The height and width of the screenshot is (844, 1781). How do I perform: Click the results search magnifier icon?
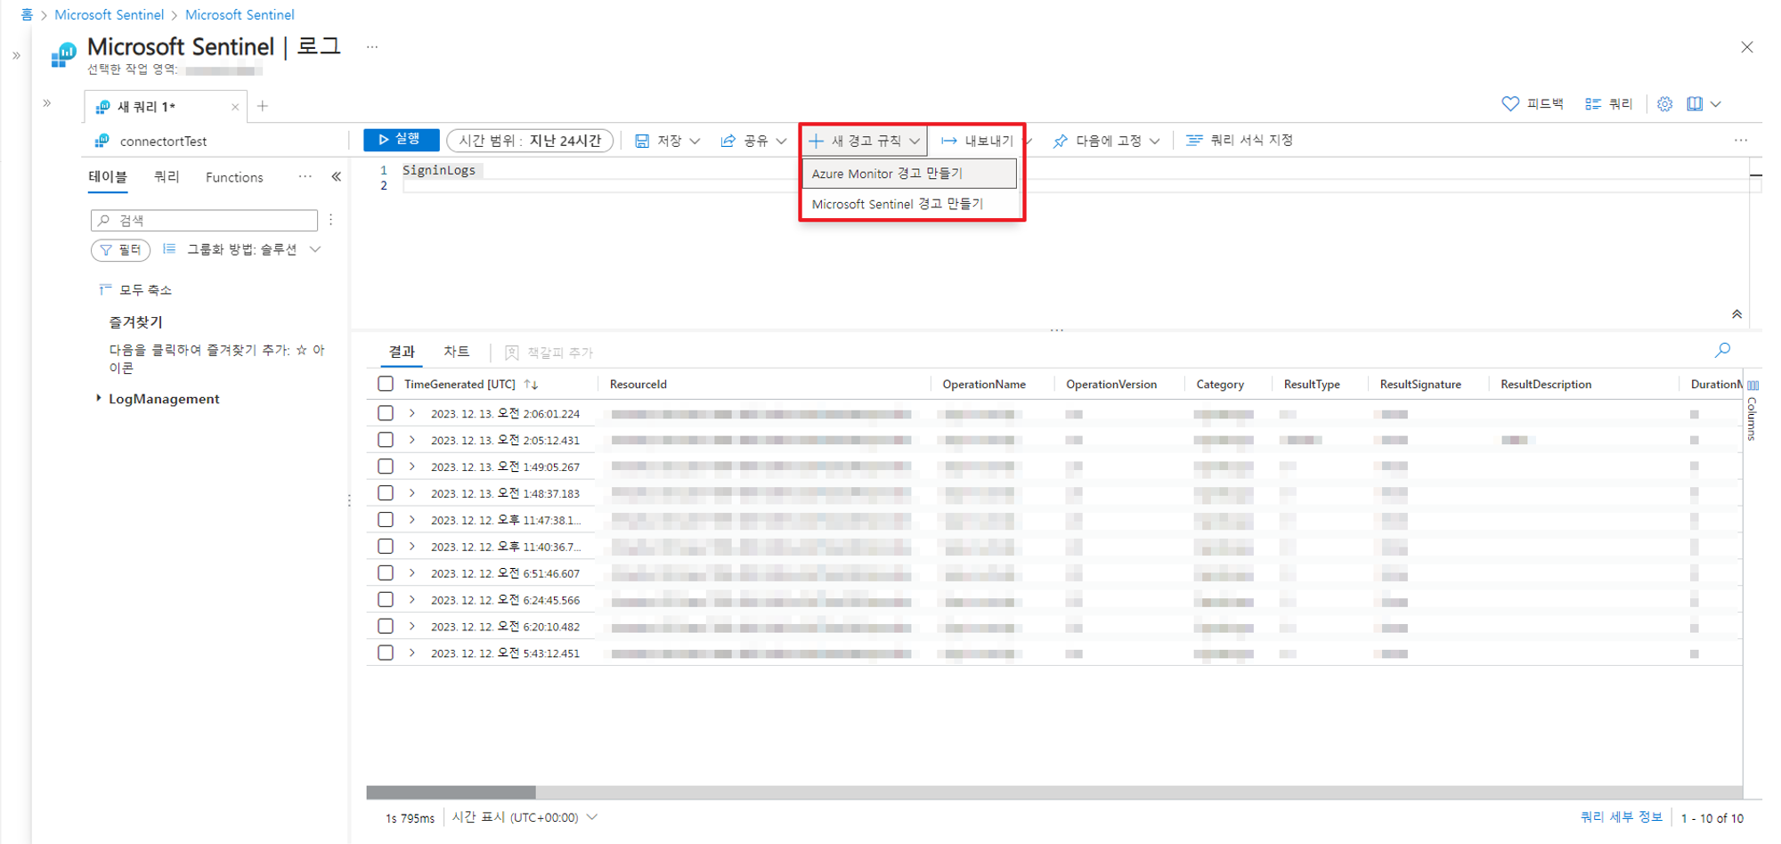1723,350
